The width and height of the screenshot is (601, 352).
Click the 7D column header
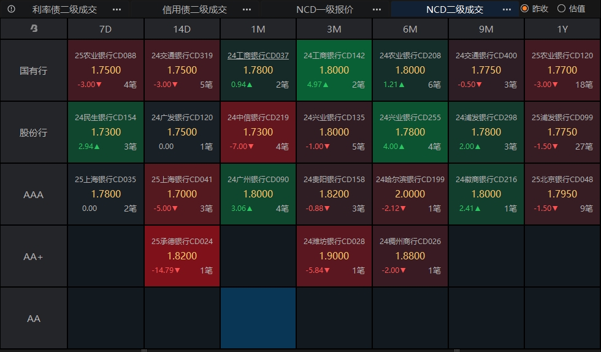(105, 29)
